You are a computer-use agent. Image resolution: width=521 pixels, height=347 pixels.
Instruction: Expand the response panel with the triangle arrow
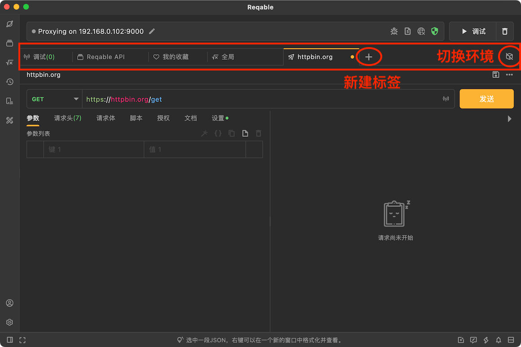tap(509, 119)
